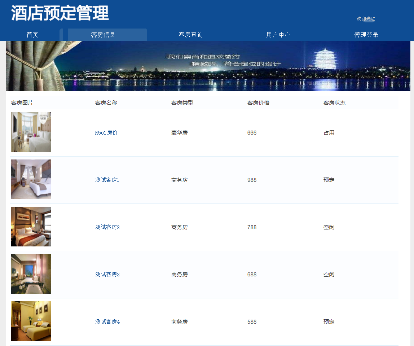Select 测试客房2's 空闲 status cell
Screen dimensions: 414x346
pos(329,227)
